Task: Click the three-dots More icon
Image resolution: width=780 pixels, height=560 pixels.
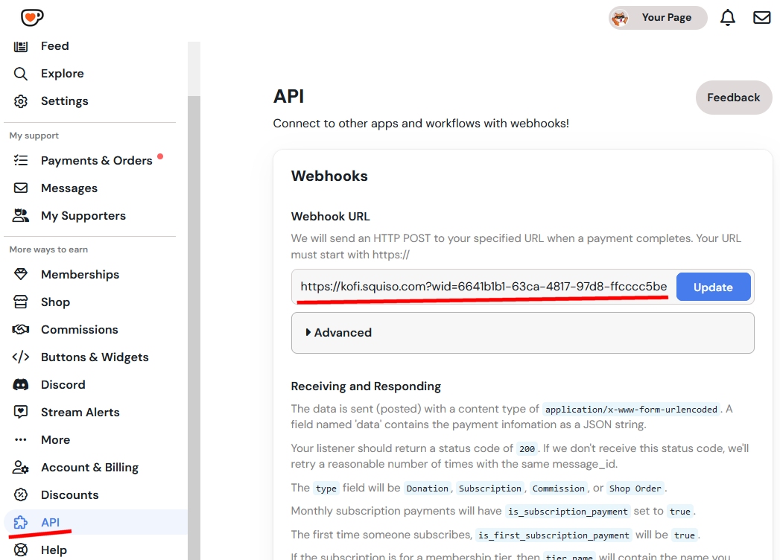Action: [20, 439]
